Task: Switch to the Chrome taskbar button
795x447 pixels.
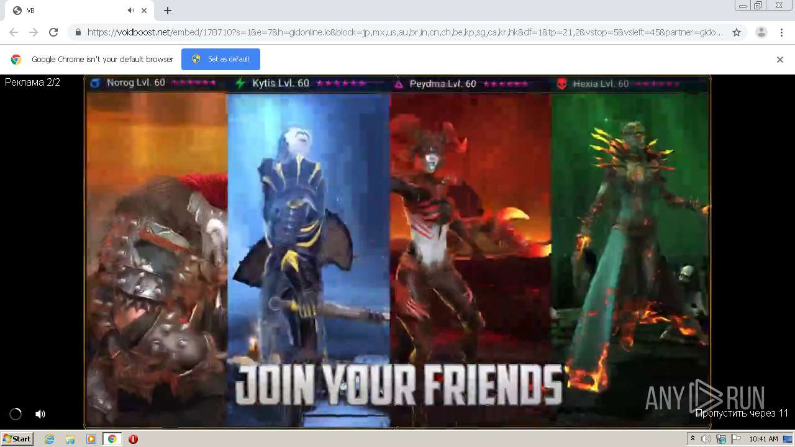Action: pos(112,439)
